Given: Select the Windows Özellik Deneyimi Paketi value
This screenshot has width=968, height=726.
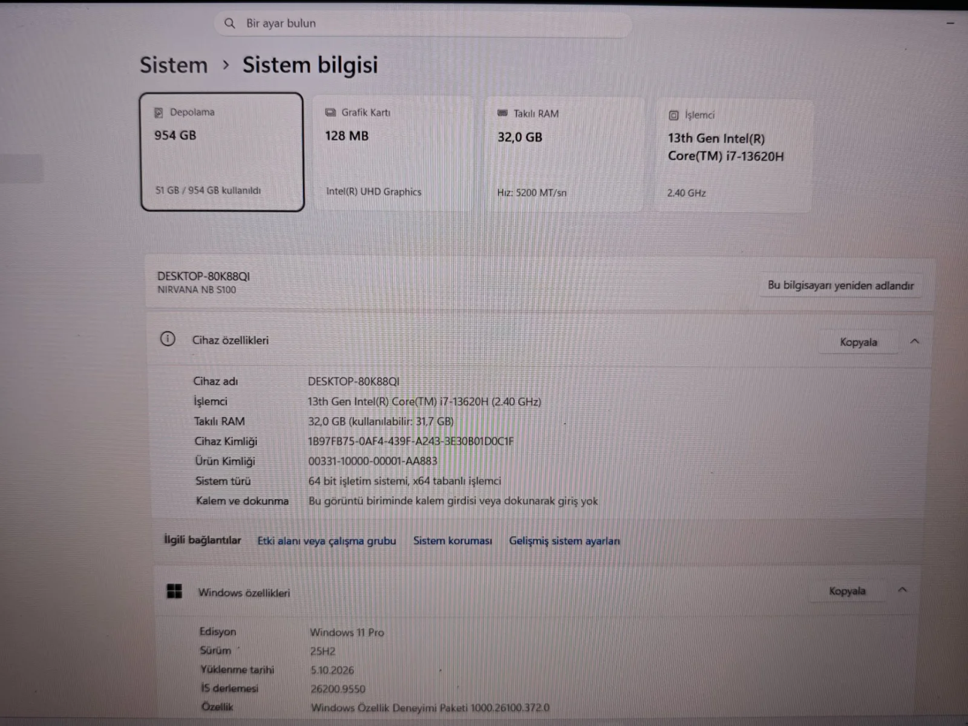Looking at the screenshot, I should pyautogui.click(x=430, y=707).
